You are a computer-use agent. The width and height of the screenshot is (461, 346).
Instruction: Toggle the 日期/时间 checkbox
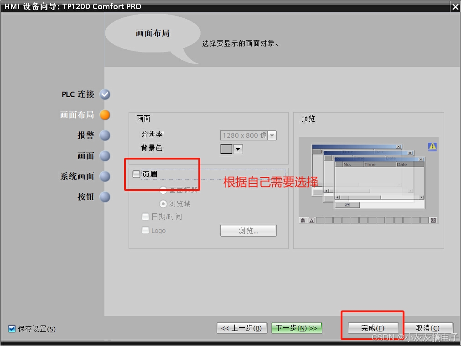click(x=145, y=217)
